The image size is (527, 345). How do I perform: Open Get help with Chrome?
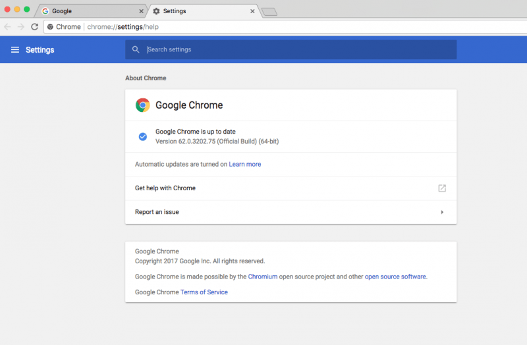pyautogui.click(x=291, y=188)
